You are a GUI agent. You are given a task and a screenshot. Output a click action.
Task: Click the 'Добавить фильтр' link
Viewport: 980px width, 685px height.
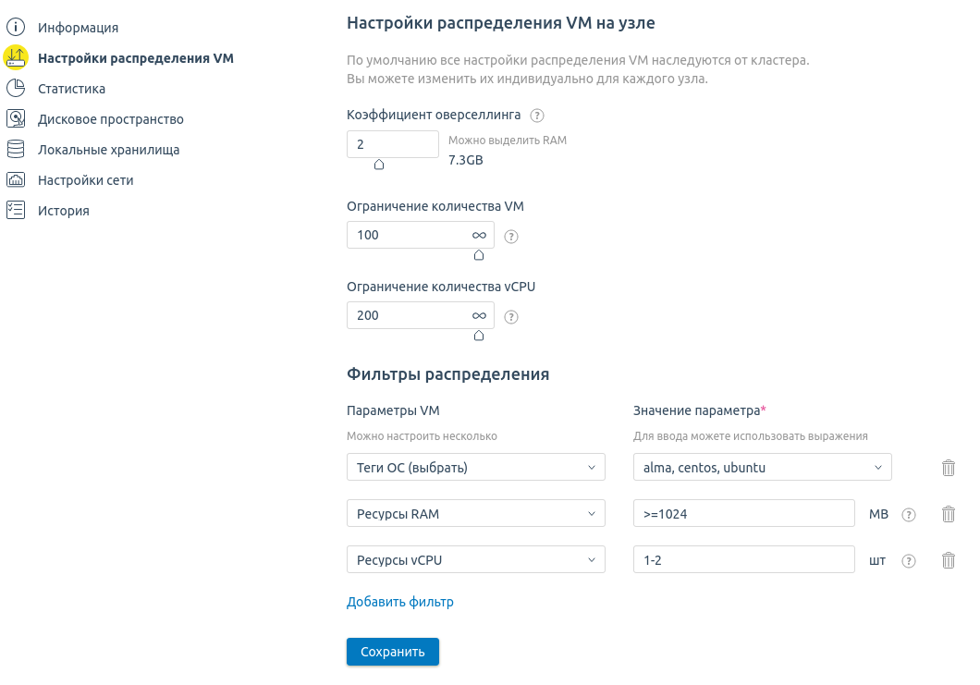399,602
